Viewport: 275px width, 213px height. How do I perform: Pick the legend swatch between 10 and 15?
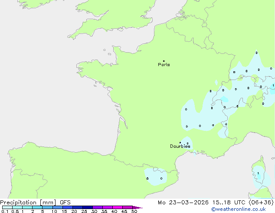pos(58,207)
